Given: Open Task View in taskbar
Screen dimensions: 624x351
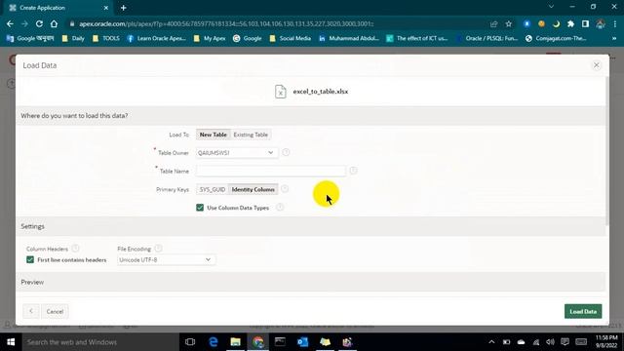Looking at the screenshot, I should click(190, 342).
